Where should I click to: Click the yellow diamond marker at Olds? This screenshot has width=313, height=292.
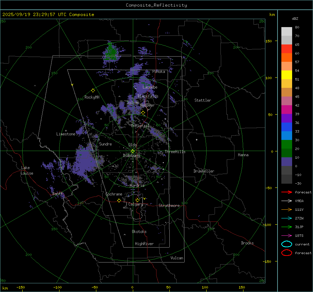click(x=133, y=151)
